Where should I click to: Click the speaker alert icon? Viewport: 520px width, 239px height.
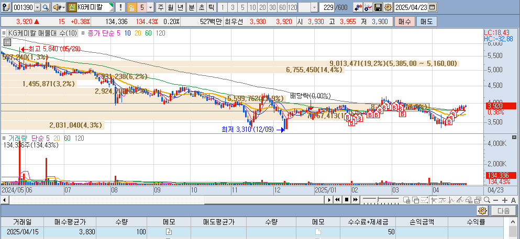pos(57,7)
